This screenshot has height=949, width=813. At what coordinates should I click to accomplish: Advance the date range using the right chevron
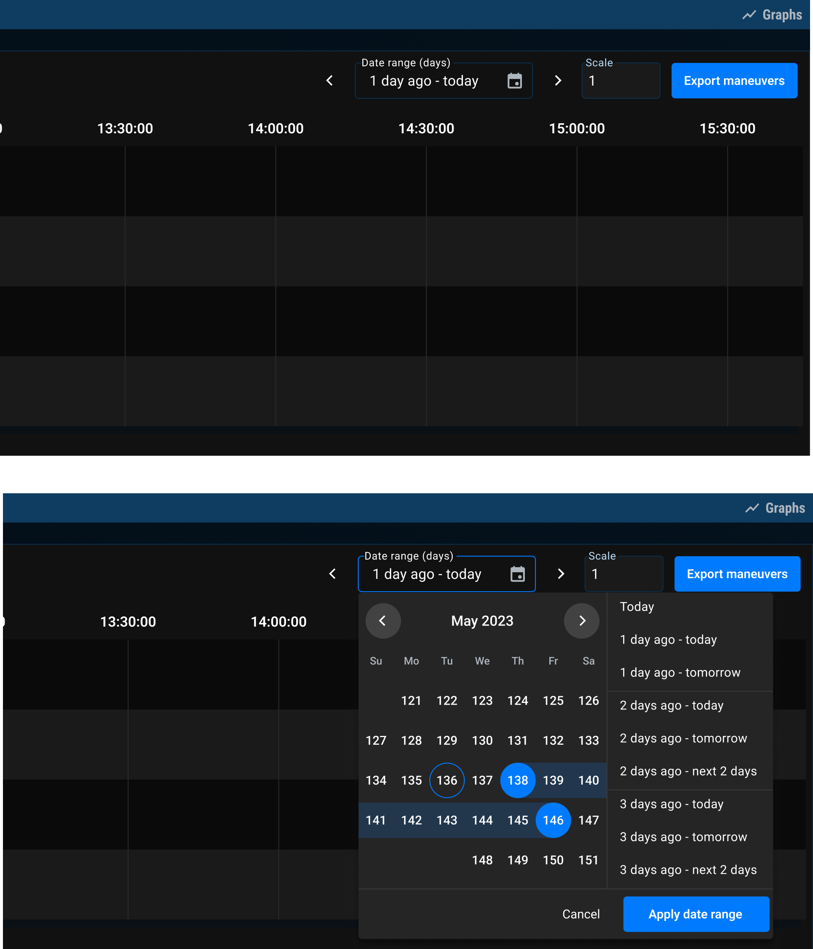pyautogui.click(x=557, y=81)
